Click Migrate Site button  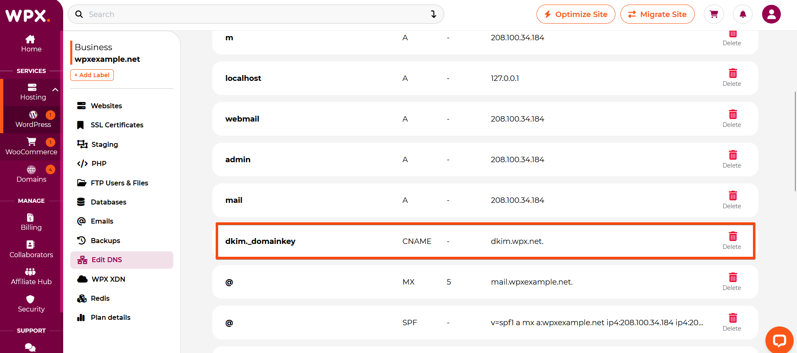point(657,14)
